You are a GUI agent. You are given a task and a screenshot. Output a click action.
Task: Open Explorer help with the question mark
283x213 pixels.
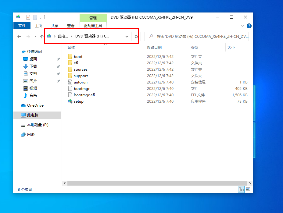click(249, 26)
